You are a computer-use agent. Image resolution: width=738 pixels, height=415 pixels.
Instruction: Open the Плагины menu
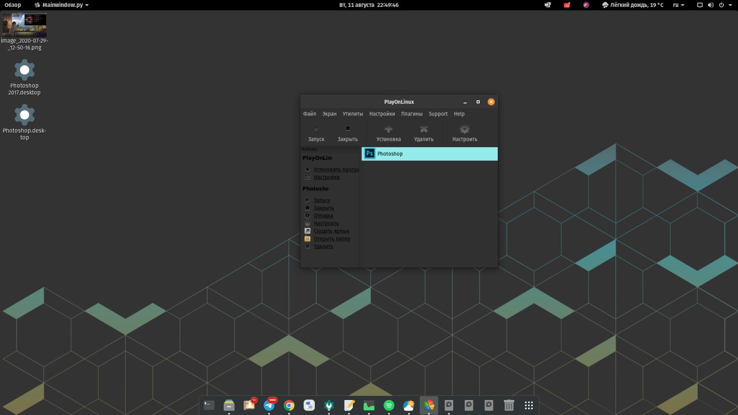(412, 114)
